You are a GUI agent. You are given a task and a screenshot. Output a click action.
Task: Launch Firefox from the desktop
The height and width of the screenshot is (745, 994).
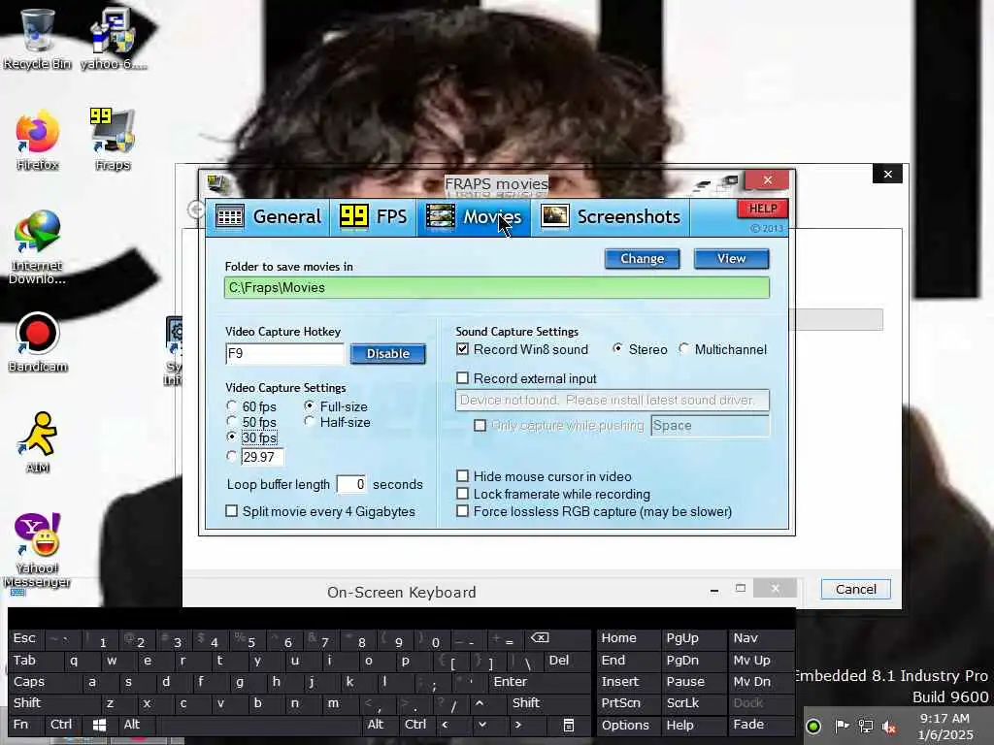(x=38, y=141)
